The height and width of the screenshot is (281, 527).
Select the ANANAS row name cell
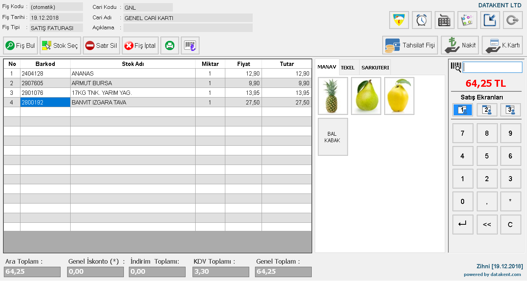pos(133,73)
